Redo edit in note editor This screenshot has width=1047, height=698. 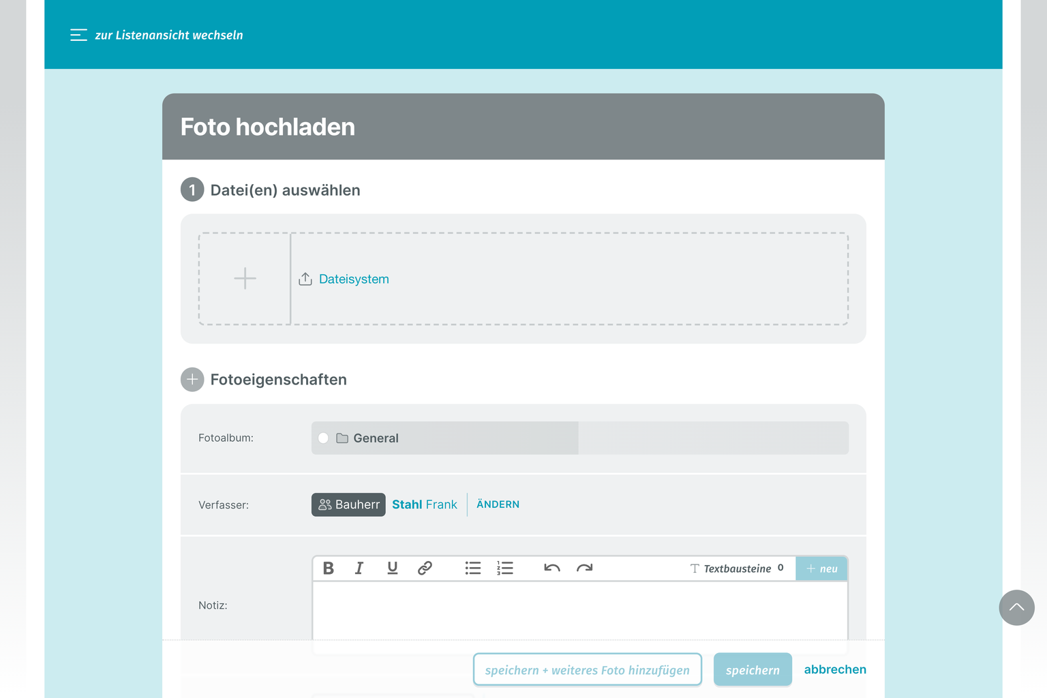585,568
